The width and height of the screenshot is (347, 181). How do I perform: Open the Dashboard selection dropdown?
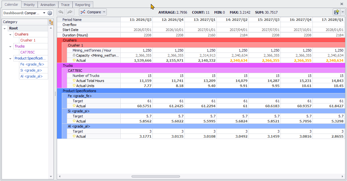pyautogui.click(x=44, y=13)
